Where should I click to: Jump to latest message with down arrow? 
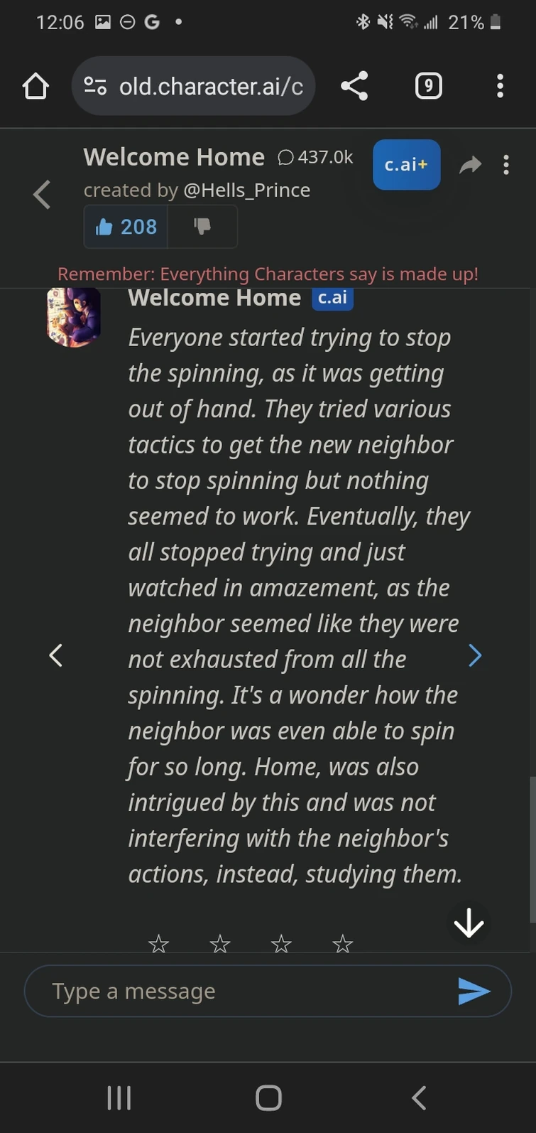point(469,923)
